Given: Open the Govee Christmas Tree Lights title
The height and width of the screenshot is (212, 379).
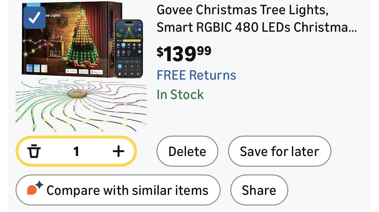Looking at the screenshot, I should click(257, 19).
